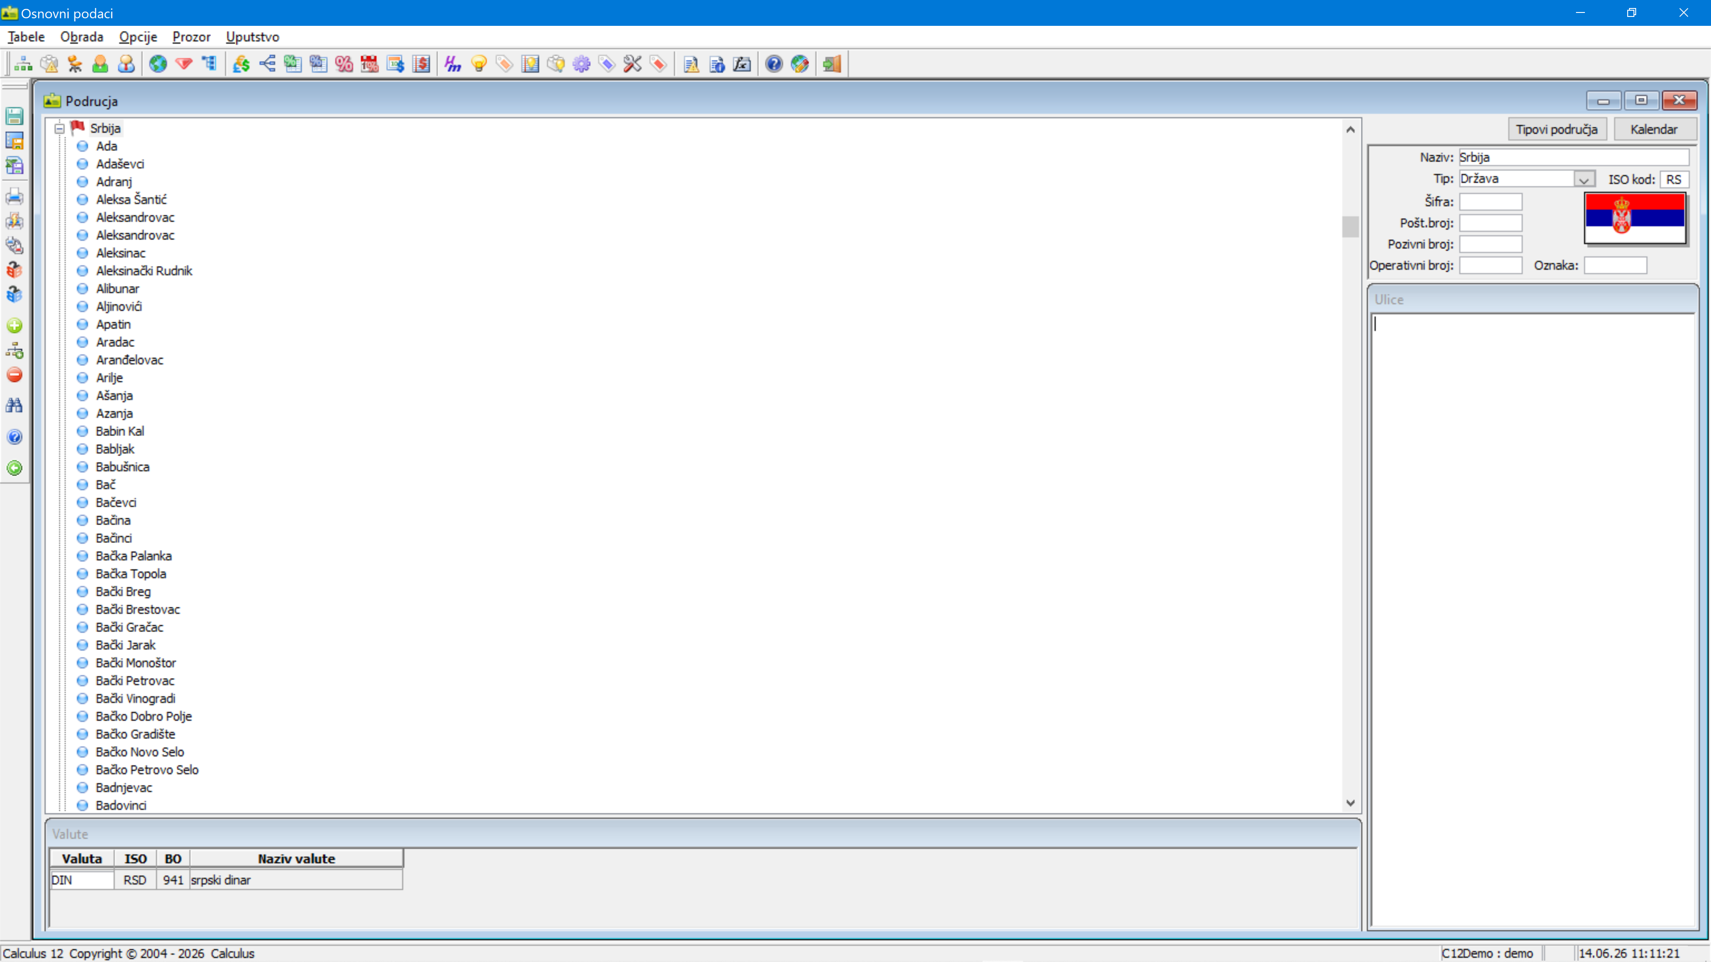Click the large red percent sign toolbar icon

click(344, 64)
